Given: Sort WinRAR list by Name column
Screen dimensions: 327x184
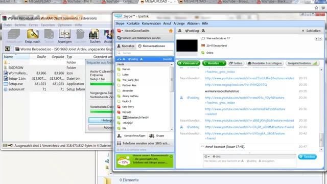Looking at the screenshot, I should 16,57.
